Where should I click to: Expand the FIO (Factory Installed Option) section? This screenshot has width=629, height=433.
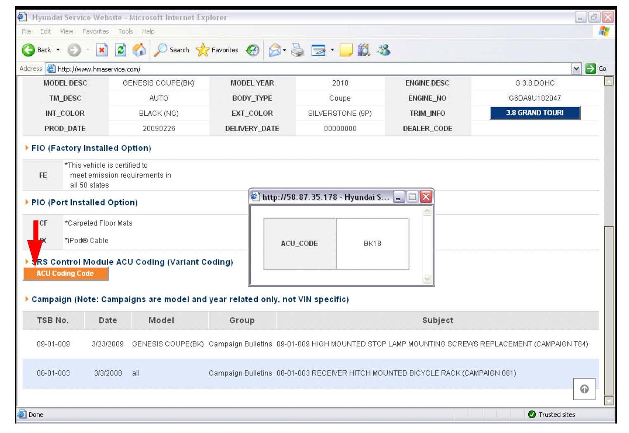pyautogui.click(x=91, y=148)
